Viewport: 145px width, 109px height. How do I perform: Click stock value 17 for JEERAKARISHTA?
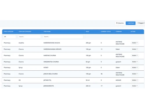coord(101,86)
